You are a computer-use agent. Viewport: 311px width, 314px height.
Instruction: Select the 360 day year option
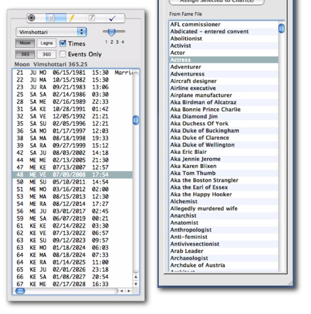[46, 55]
